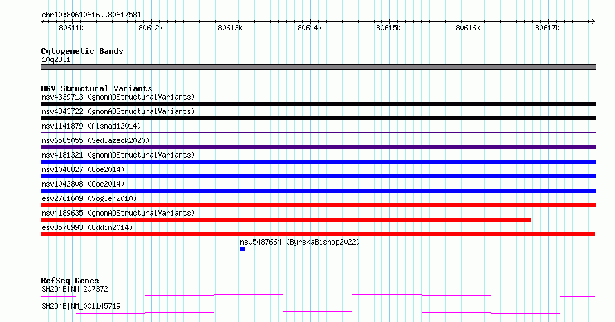Select the nsv4343722 gnomAD variant label
The width and height of the screenshot is (615, 322).
click(x=118, y=111)
